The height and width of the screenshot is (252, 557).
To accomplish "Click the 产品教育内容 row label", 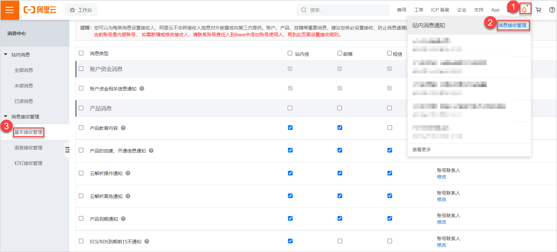I will [x=104, y=128].
